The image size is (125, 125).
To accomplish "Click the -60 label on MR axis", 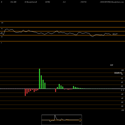I will 122,102.
